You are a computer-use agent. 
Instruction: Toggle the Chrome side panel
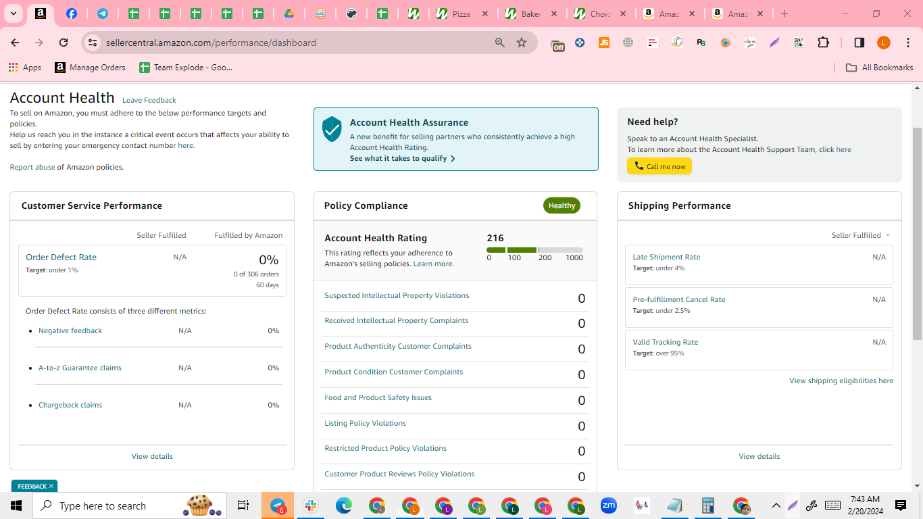859,43
